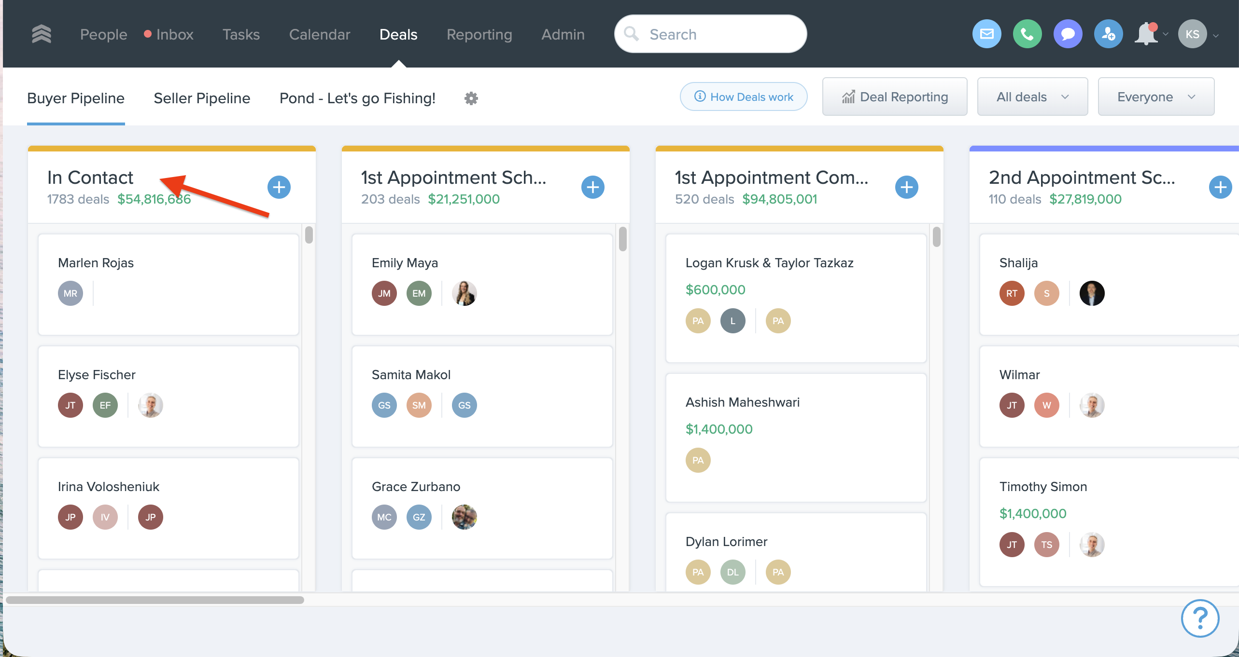The height and width of the screenshot is (657, 1239).
Task: Click the add person icon
Action: point(1108,34)
